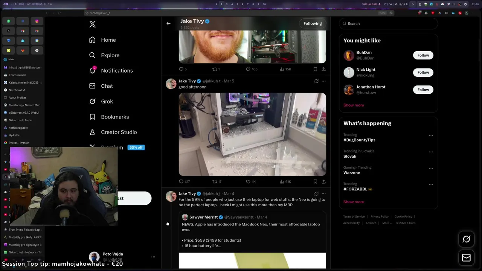
Task: Open Chat messages
Action: point(101,86)
